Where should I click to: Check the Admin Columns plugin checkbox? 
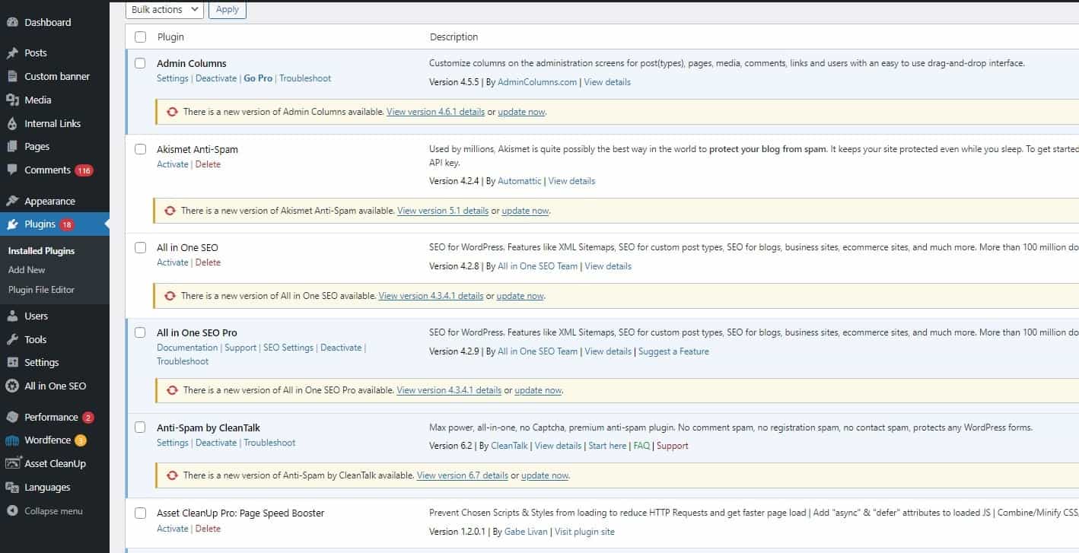(140, 63)
